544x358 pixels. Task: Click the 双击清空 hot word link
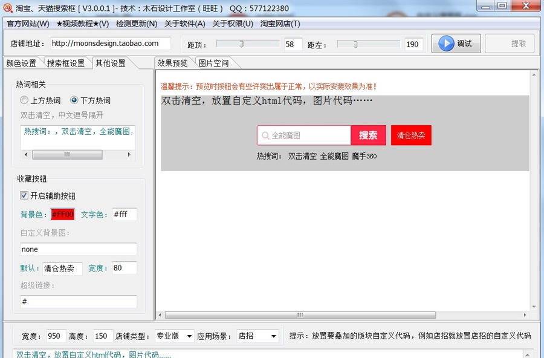302,156
